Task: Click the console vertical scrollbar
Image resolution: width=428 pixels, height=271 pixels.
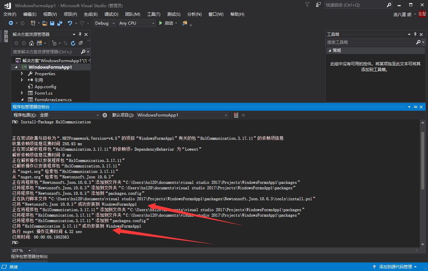Action: [423, 161]
